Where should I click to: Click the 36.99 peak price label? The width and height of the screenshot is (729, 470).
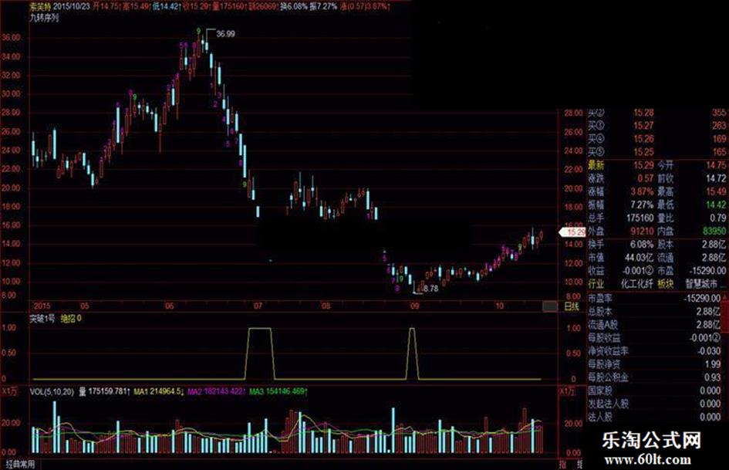pos(225,34)
